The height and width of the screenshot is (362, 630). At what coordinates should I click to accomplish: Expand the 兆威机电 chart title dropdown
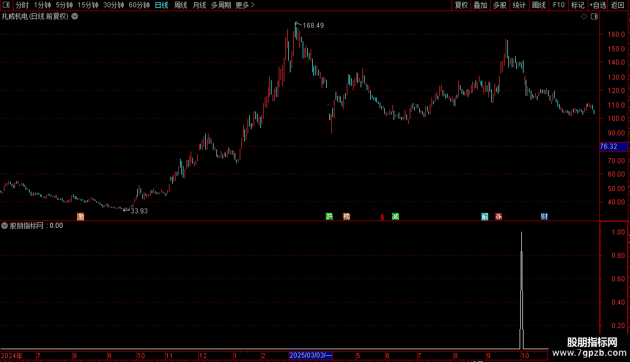click(75, 17)
